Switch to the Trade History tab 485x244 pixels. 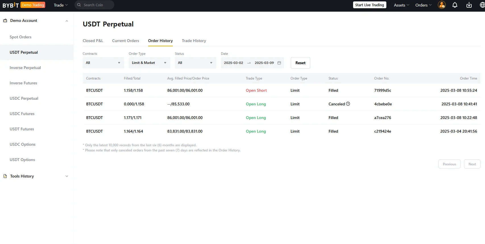(x=194, y=41)
